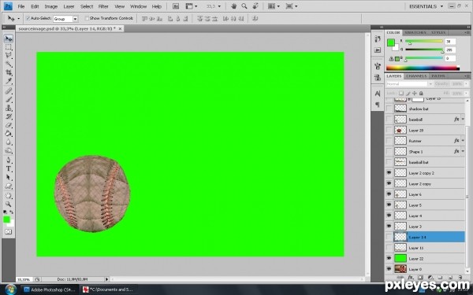Click Adobe Photoshop CS4 taskbar button
The height and width of the screenshot is (295, 473).
tap(50, 289)
